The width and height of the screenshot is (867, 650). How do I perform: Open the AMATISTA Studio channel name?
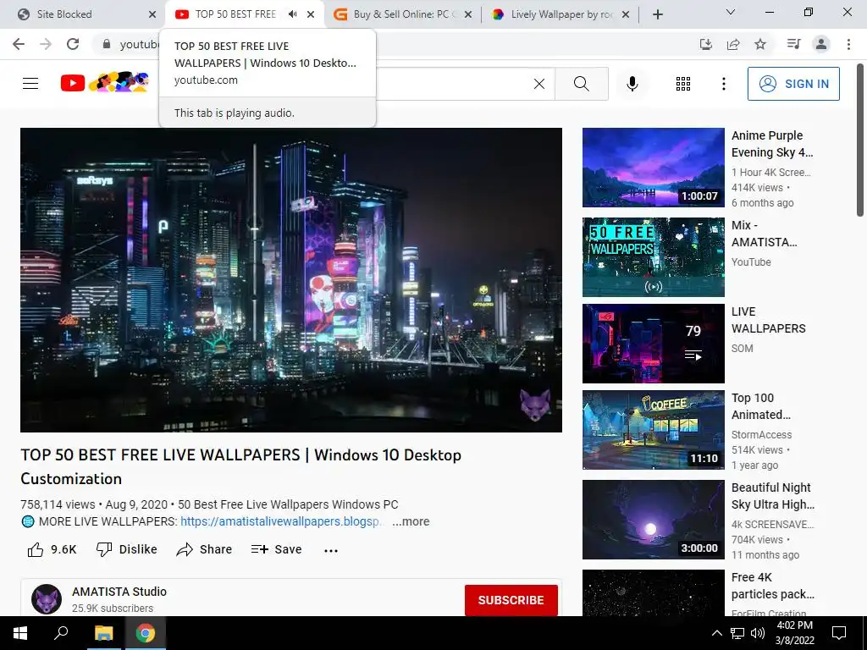click(x=119, y=592)
